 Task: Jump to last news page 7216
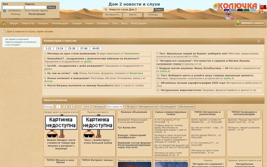[x=86, y=107]
